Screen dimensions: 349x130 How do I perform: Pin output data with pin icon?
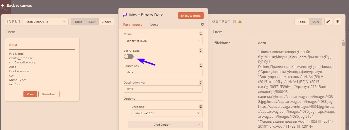[338, 22]
